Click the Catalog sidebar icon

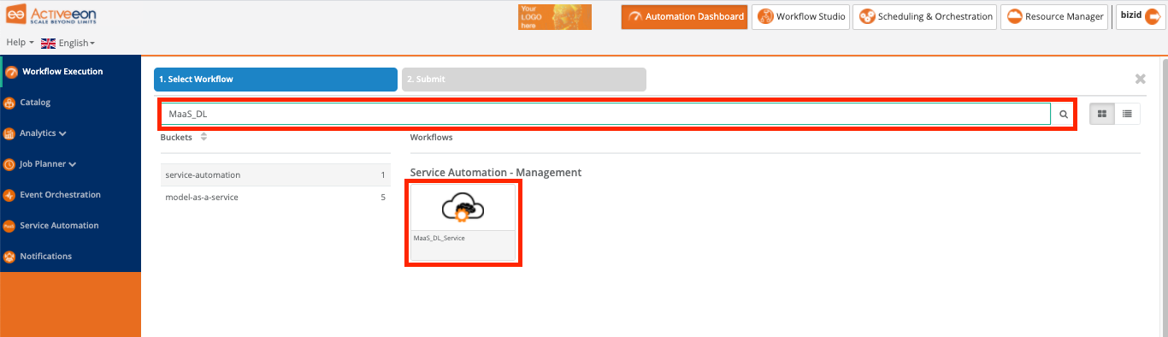click(9, 103)
